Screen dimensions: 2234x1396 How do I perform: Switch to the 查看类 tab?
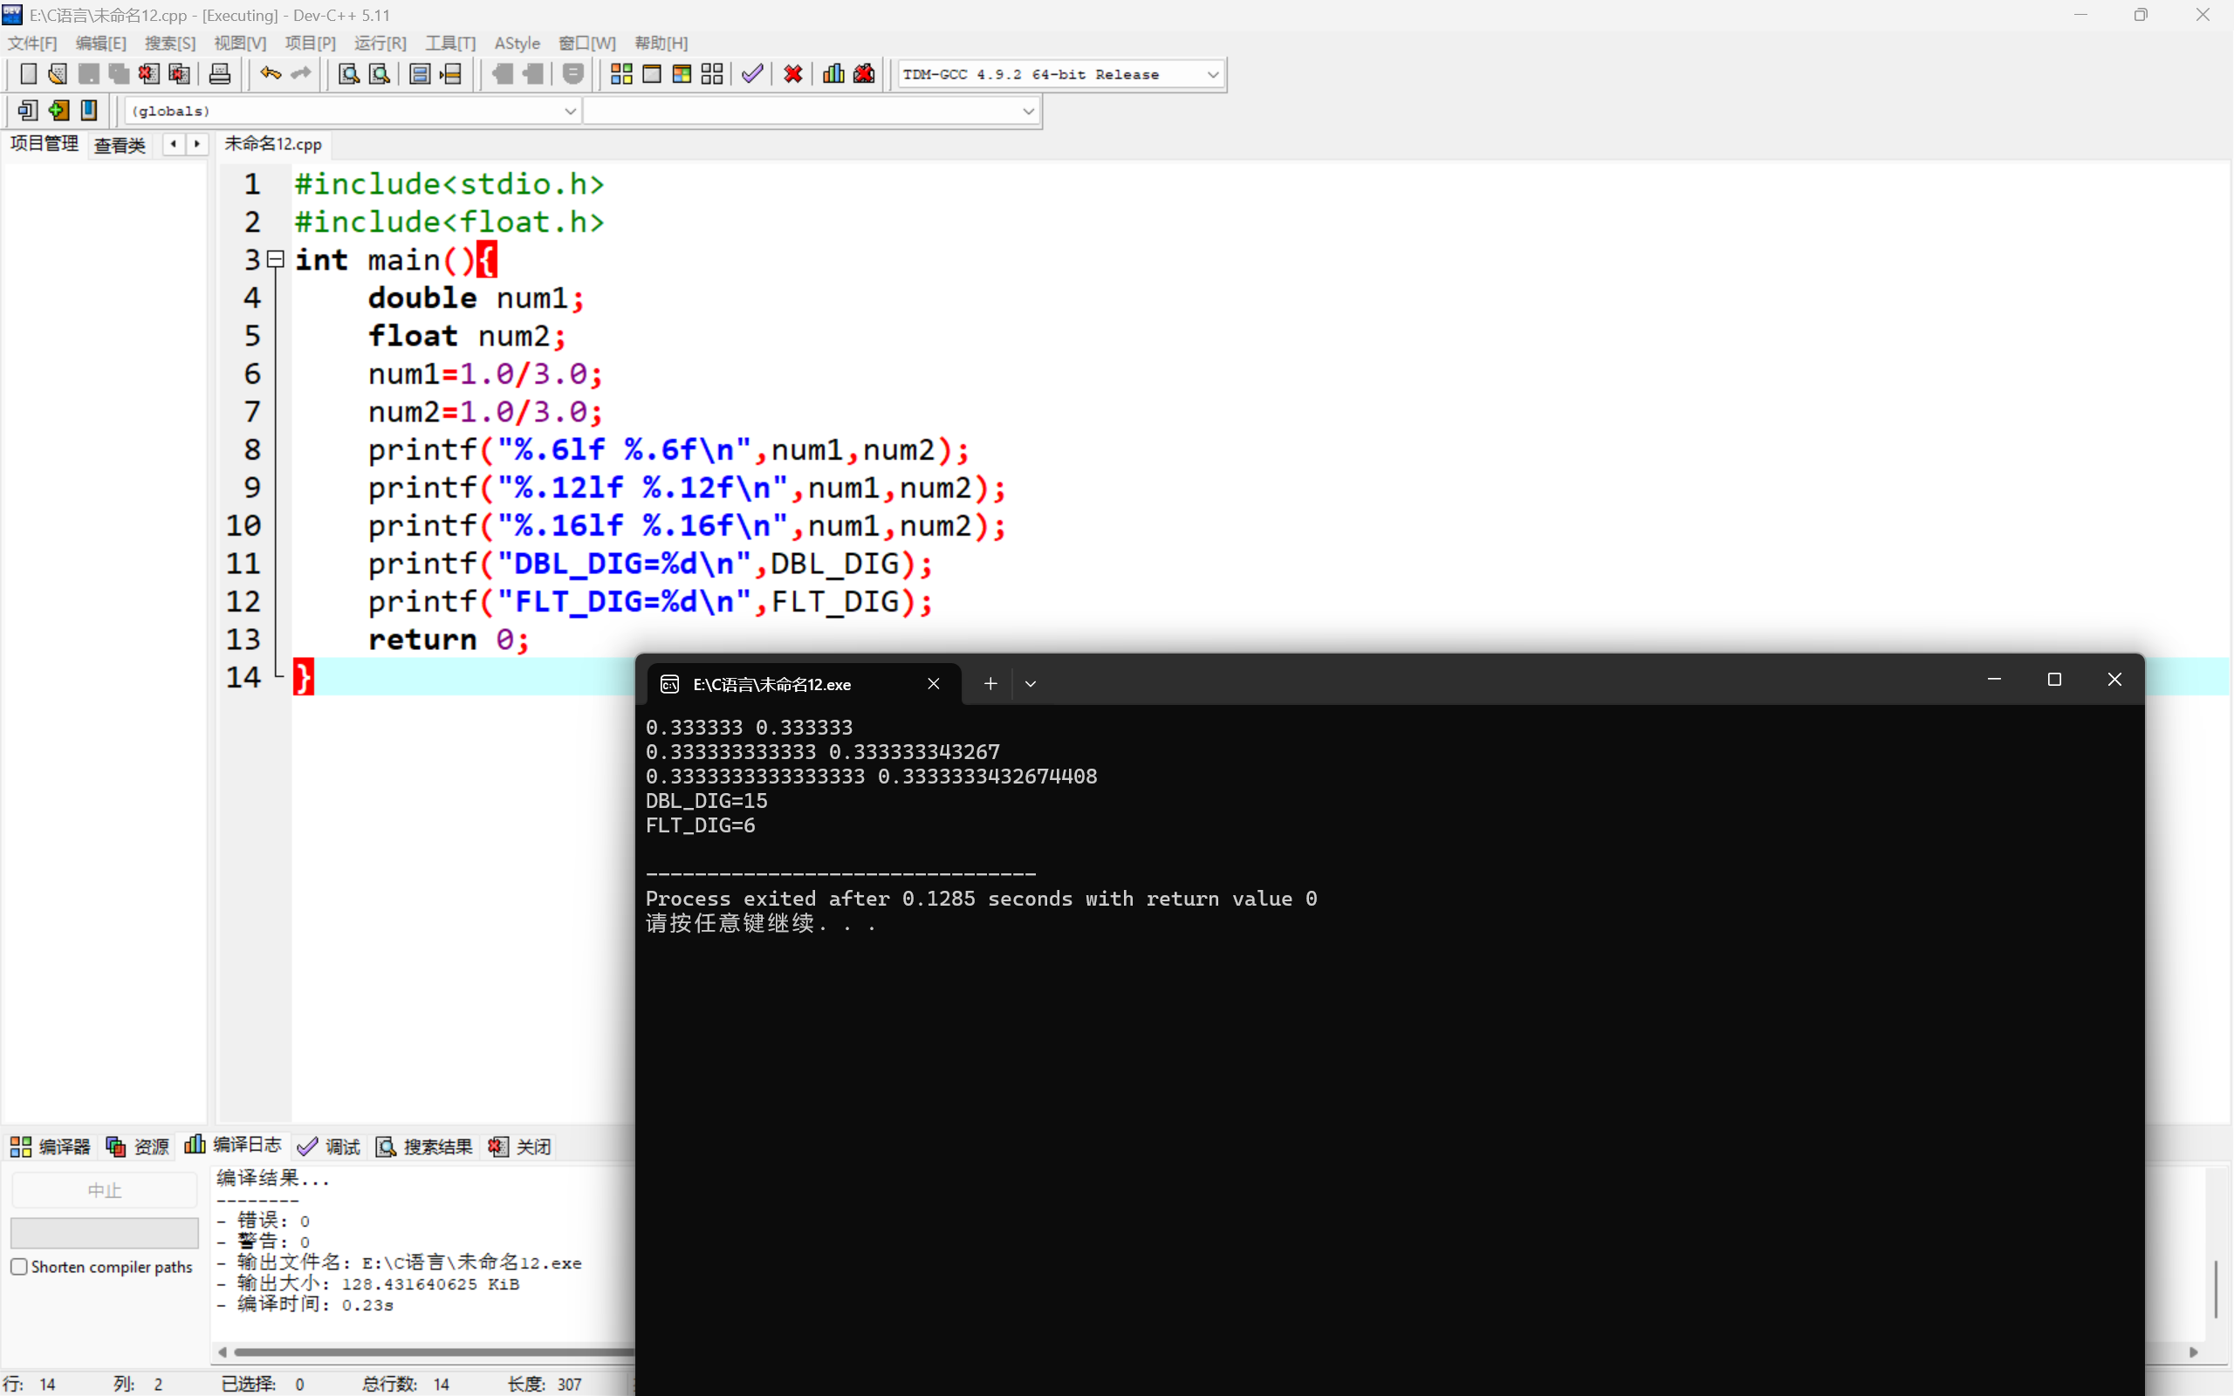click(x=120, y=145)
